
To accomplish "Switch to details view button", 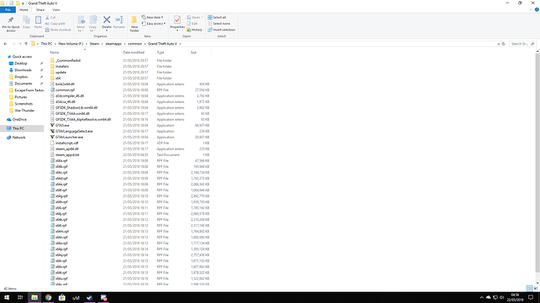I will (x=530, y=288).
